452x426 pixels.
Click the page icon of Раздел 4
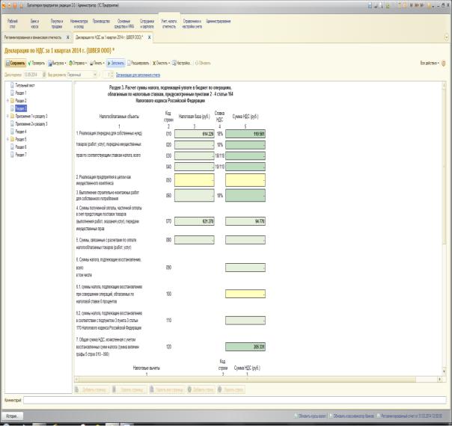pyautogui.click(x=12, y=132)
